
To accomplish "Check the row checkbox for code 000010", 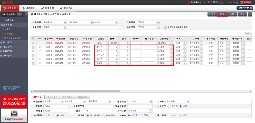I will point(33,43).
